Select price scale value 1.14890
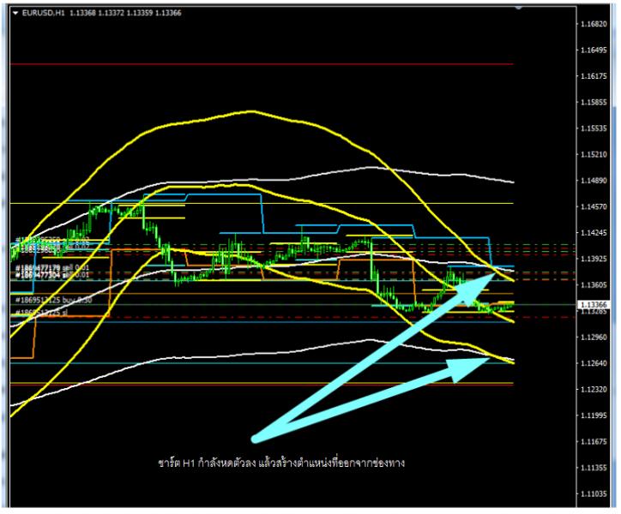621x514 pixels. tap(594, 181)
